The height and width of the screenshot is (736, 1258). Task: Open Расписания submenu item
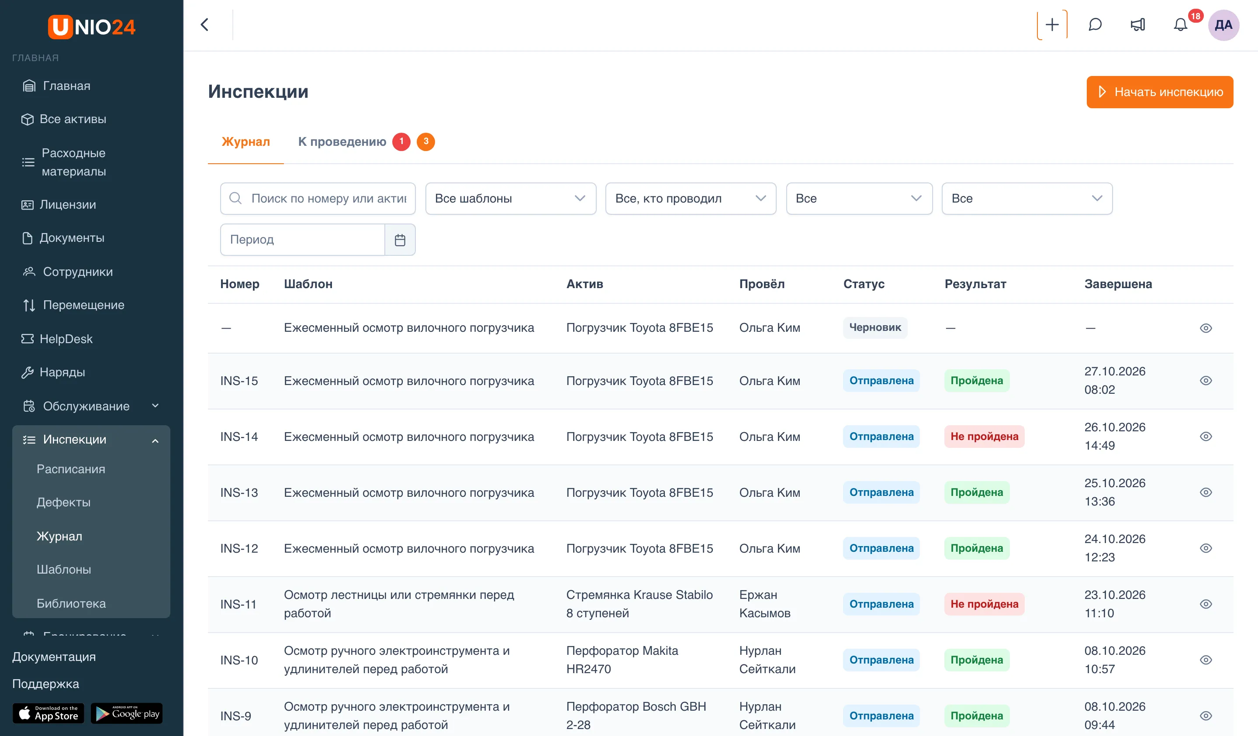[x=71, y=469]
